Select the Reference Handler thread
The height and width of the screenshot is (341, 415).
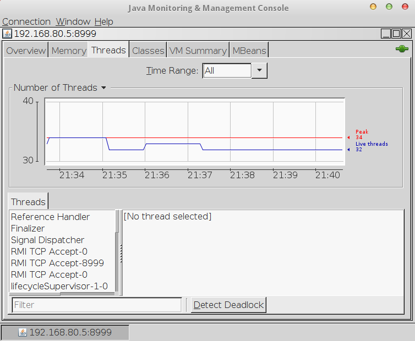(62, 217)
